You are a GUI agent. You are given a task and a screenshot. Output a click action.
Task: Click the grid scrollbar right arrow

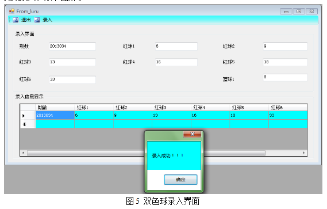[x=304, y=153]
